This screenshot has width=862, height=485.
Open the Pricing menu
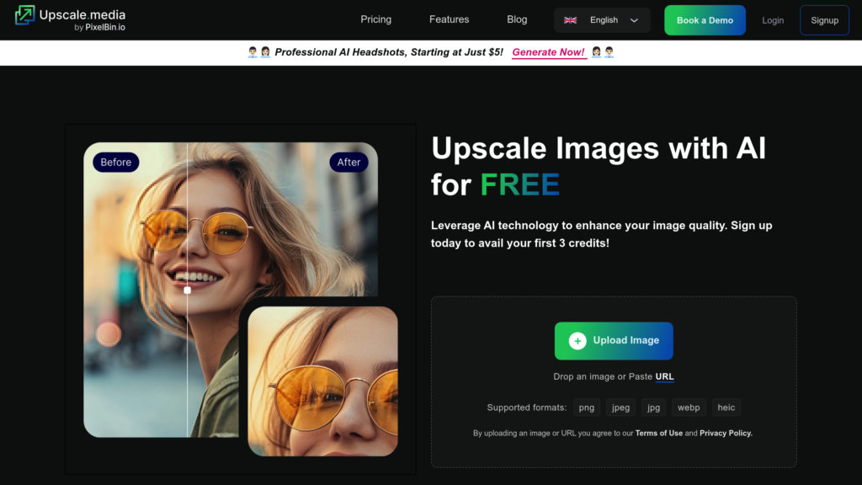coord(375,19)
